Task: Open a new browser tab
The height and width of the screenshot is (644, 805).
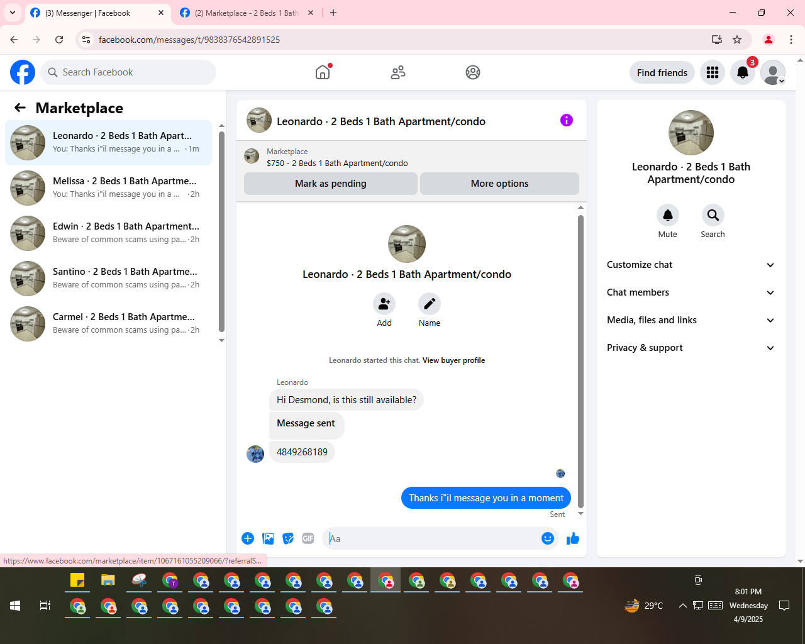Action: (x=333, y=13)
